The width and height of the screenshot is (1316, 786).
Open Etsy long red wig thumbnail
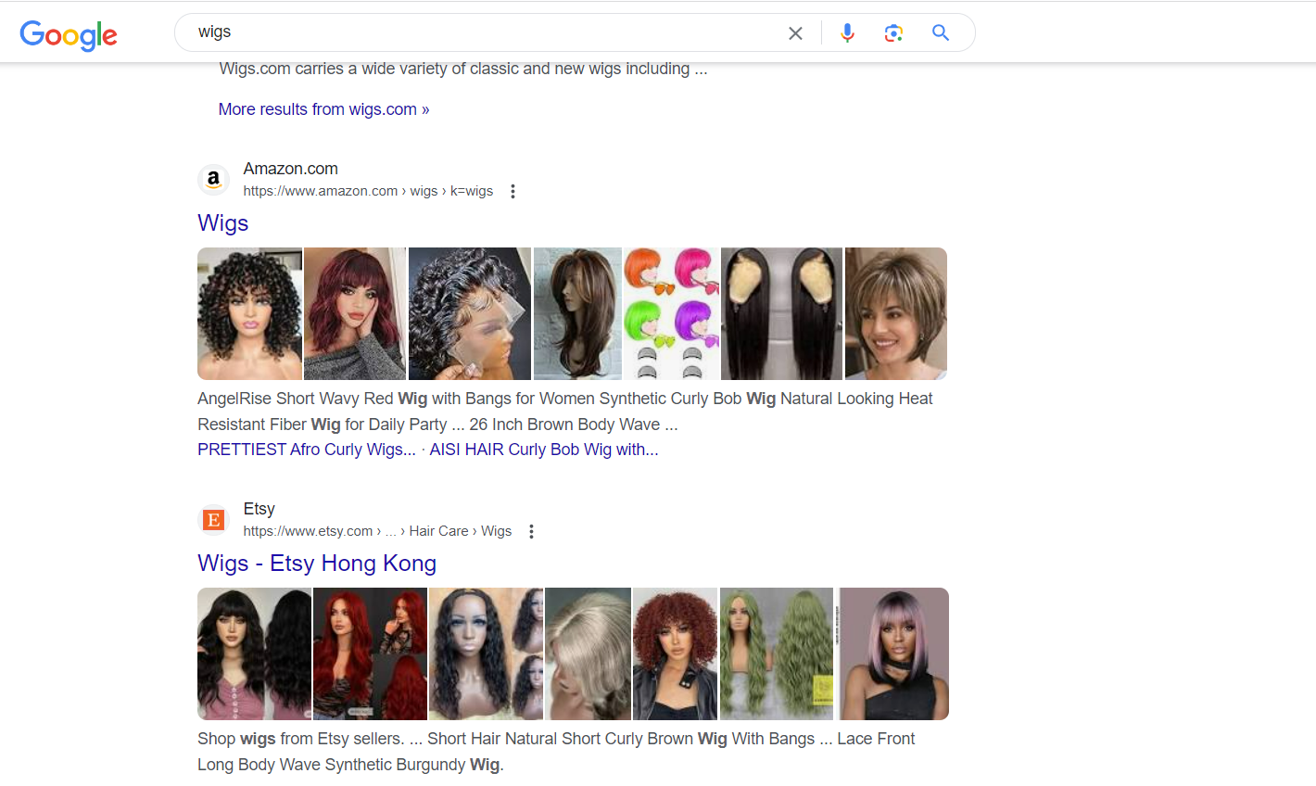click(x=370, y=653)
